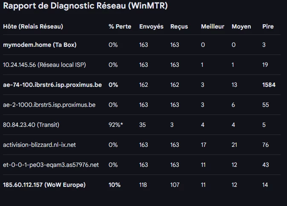Select the 'mymodem.home (Ta Box)' host cell
287x206 pixels.
pos(40,45)
